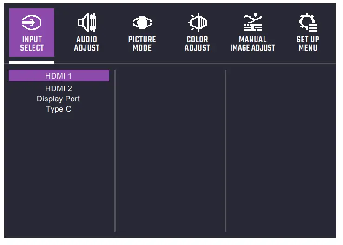Click the empty middle submenu column
Image resolution: width=343 pixels, height=245 pixels.
pos(170,149)
